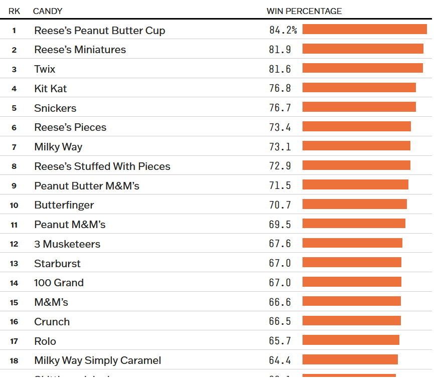This screenshot has width=438, height=392.
Task: Click the 100 Grand label
Action: [x=59, y=283]
